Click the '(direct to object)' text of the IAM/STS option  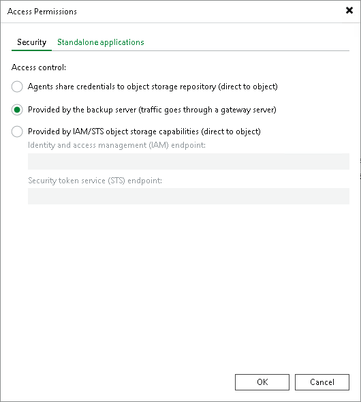click(x=231, y=132)
